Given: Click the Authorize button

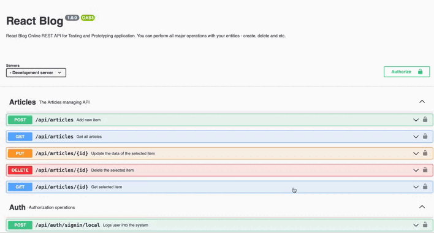Looking at the screenshot, I should click(406, 72).
